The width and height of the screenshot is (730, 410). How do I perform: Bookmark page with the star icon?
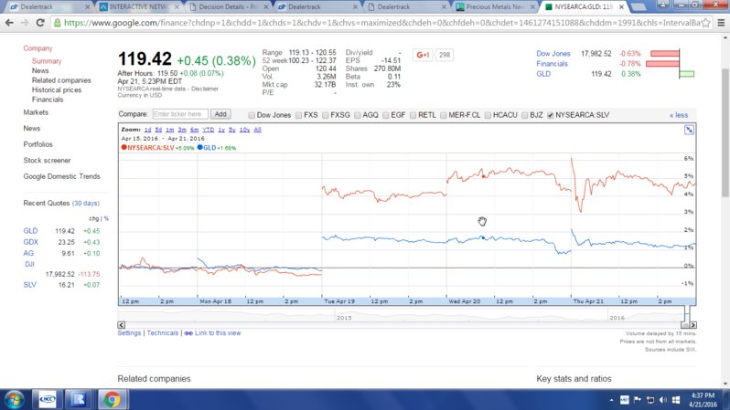[706, 23]
